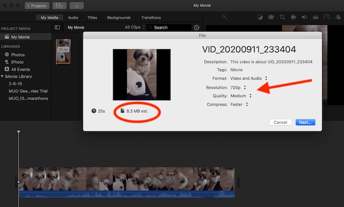Cancel the export dialog

pyautogui.click(x=280, y=122)
